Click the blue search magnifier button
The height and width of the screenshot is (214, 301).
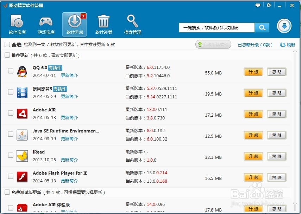tap(262, 28)
